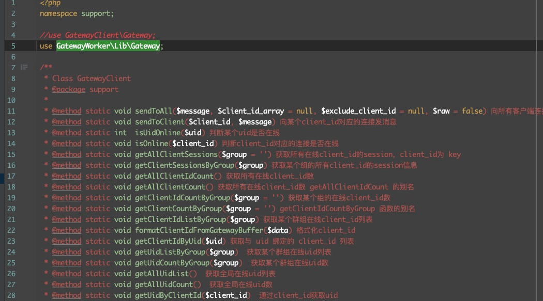Click the @method tag on the sendToAll line
This screenshot has width=543, height=301.
point(67,111)
